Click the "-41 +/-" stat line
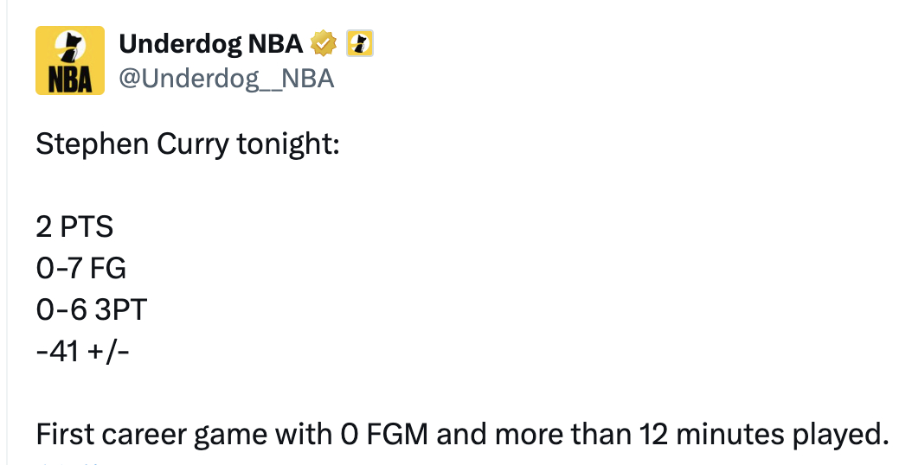This screenshot has width=912, height=465. (x=82, y=352)
